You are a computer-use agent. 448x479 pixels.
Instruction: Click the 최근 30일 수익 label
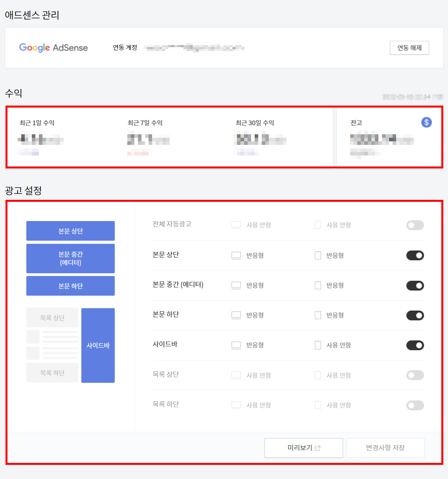pyautogui.click(x=255, y=123)
